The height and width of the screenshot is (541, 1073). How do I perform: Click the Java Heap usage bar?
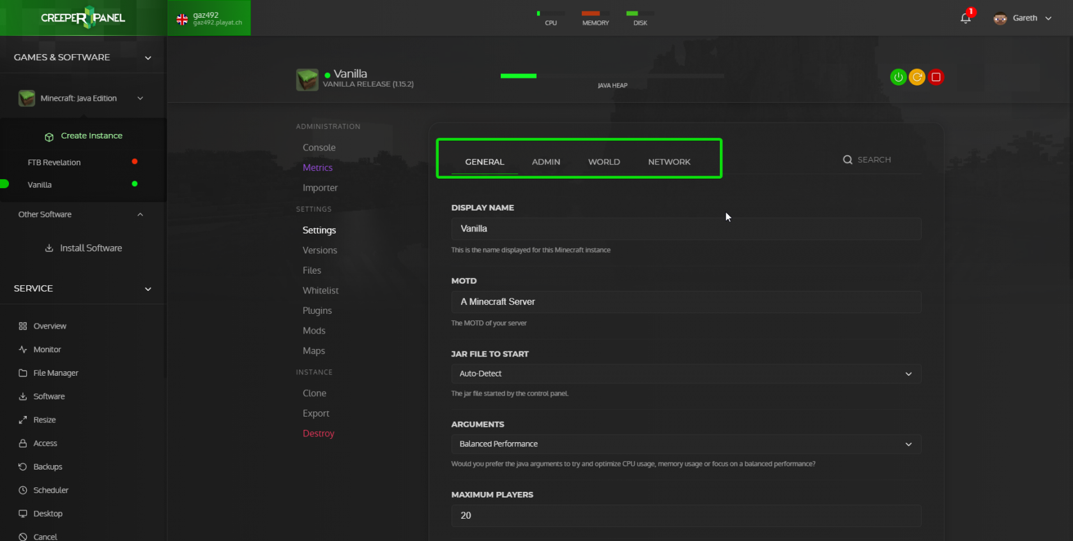point(612,76)
